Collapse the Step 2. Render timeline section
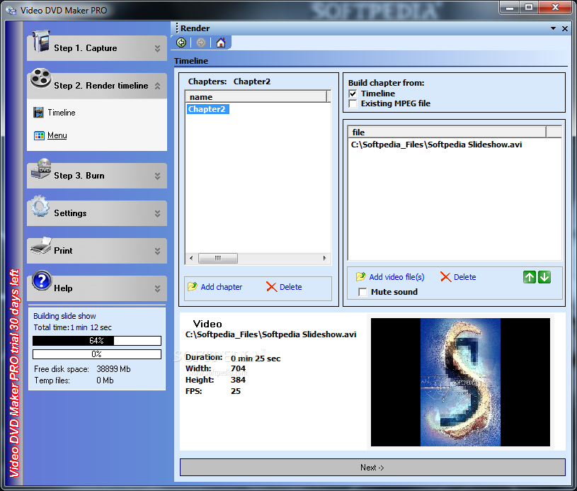Image resolution: width=577 pixels, height=491 pixels. (x=157, y=86)
